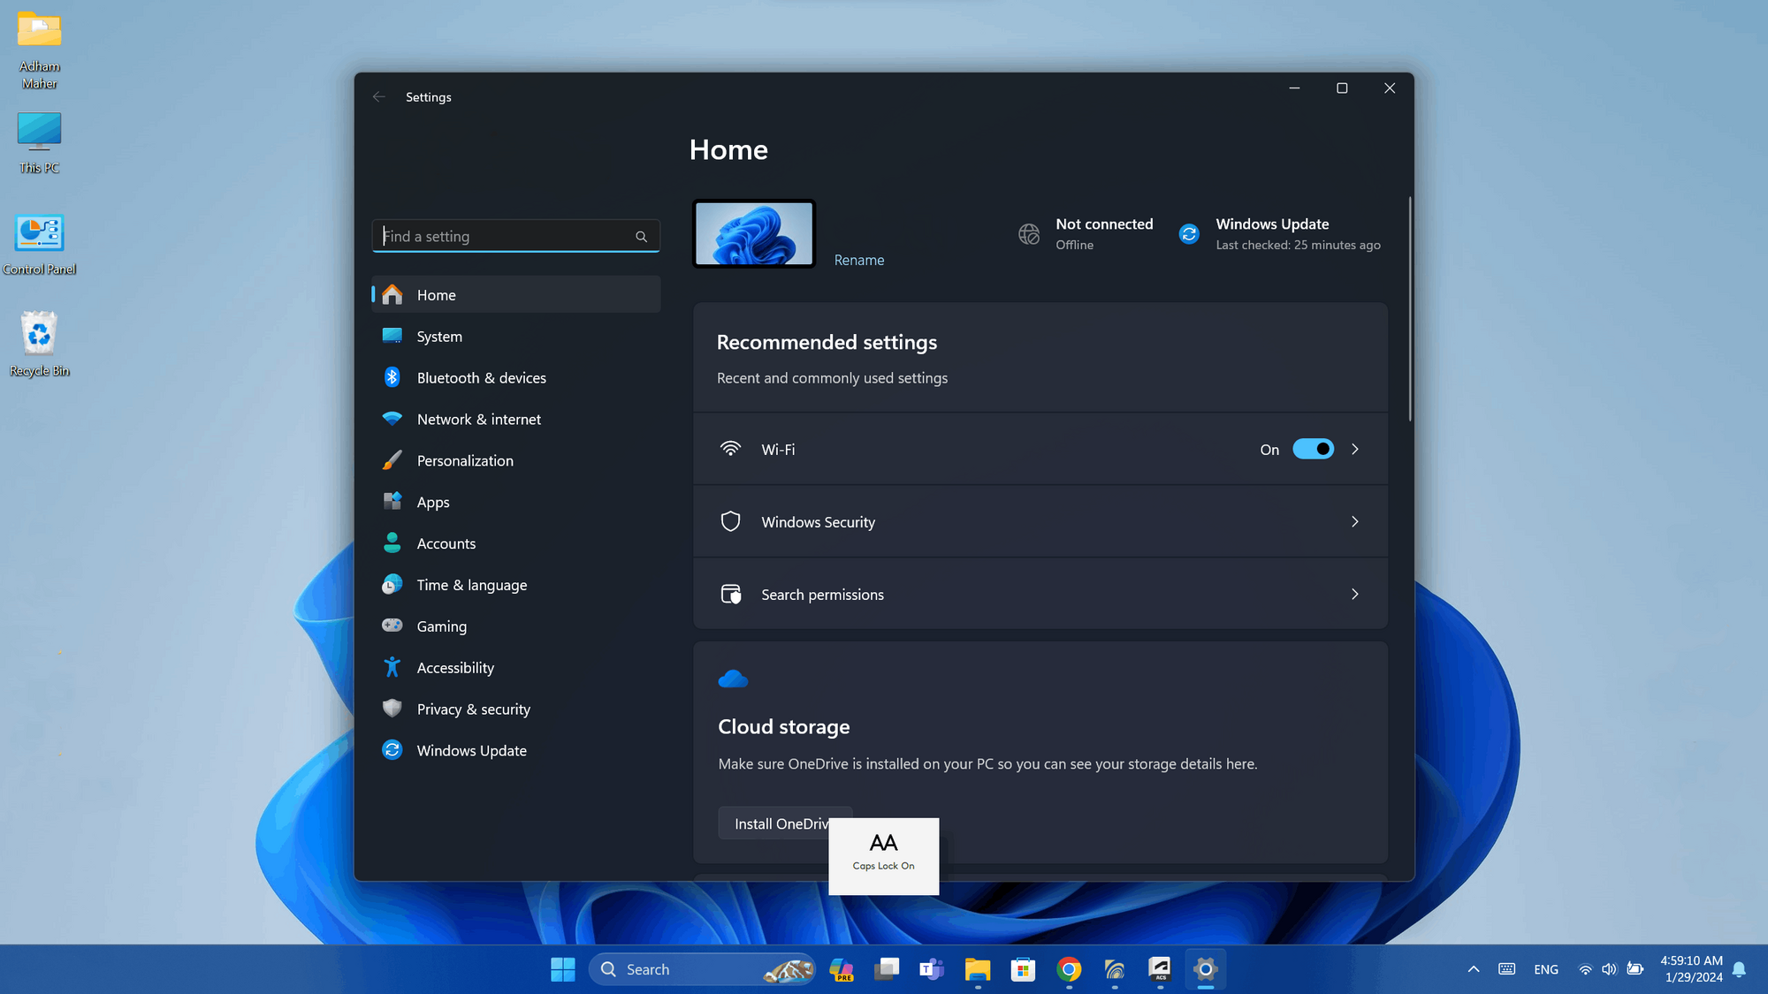Open Network & internet settings
This screenshot has height=994, width=1768.
coord(516,420)
